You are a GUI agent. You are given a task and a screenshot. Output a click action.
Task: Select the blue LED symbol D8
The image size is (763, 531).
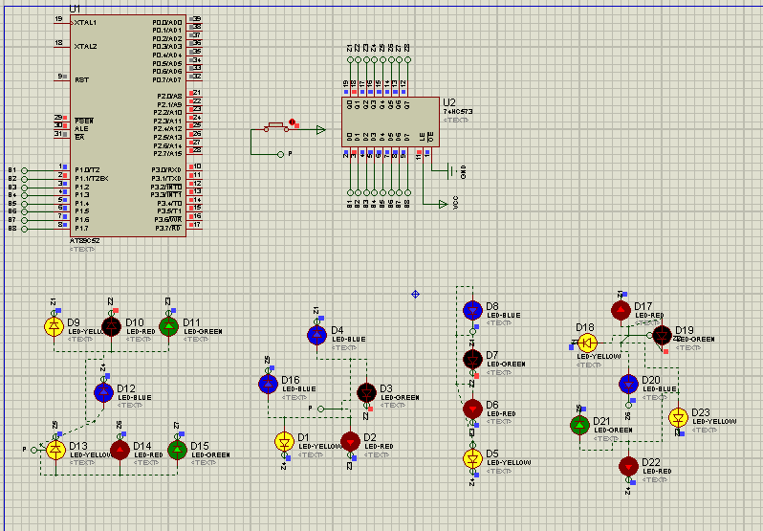[472, 311]
